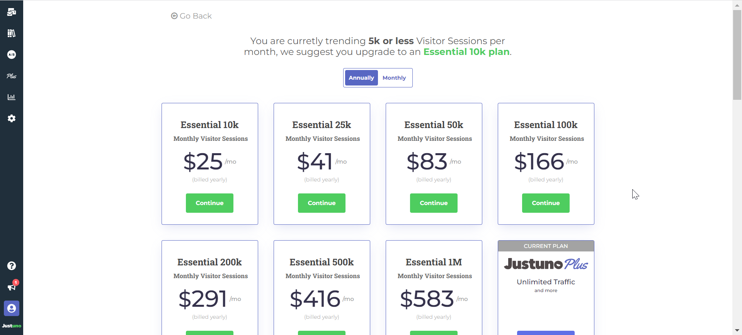This screenshot has width=742, height=335.
Task: Open the A/B Testing section
Action: click(x=12, y=55)
